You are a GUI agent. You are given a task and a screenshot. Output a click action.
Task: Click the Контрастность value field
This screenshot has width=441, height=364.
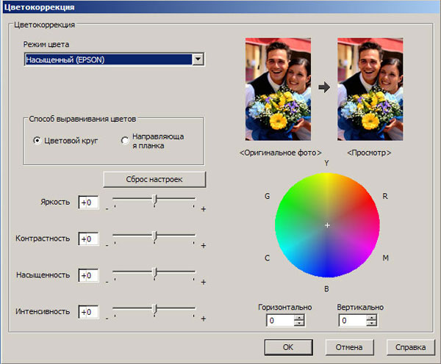89,239
